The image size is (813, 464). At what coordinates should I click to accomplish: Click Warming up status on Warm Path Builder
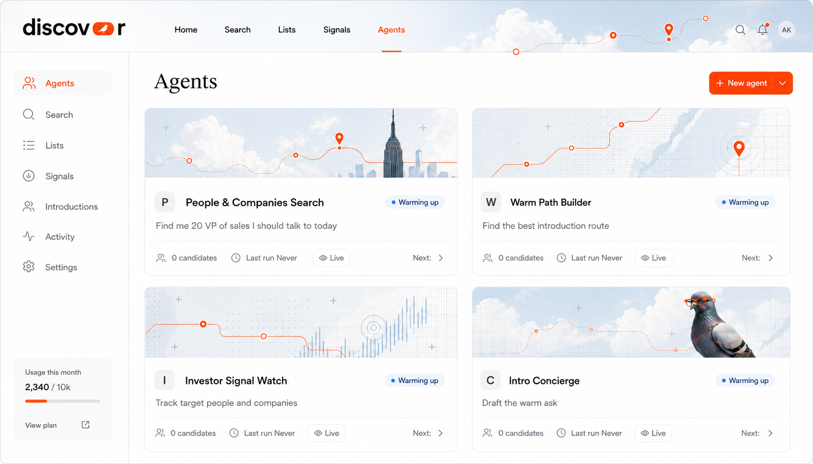click(x=745, y=202)
